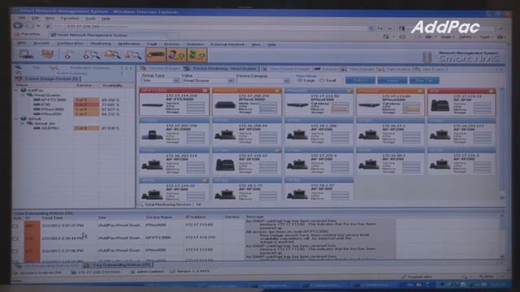Open the Fault menu
The width and height of the screenshot is (520, 292).
[152, 44]
